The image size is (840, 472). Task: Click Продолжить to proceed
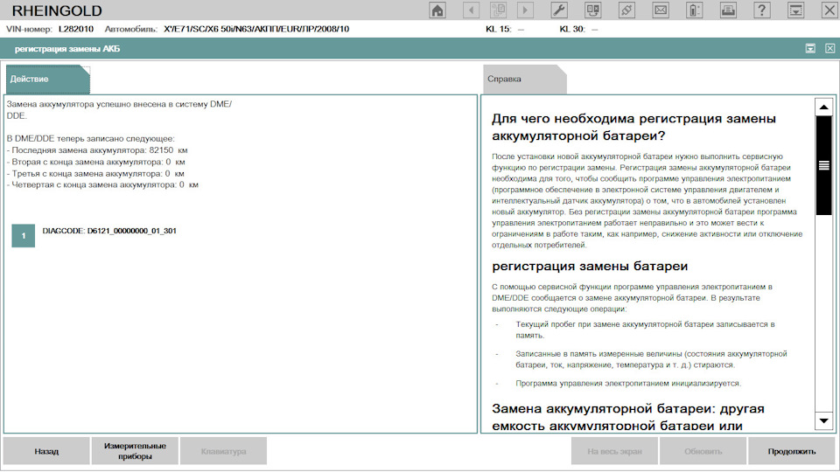click(x=791, y=451)
